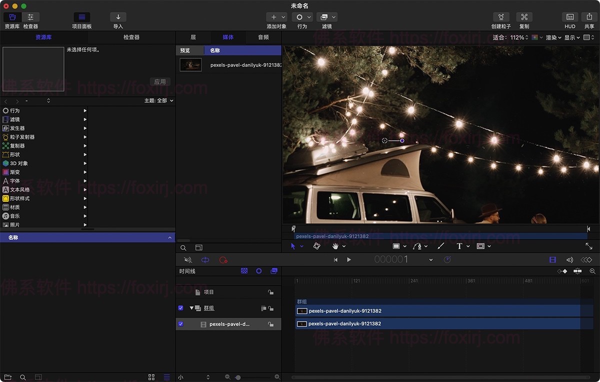Click the 应用 button
Viewport: 600px width, 382px height.
point(160,81)
